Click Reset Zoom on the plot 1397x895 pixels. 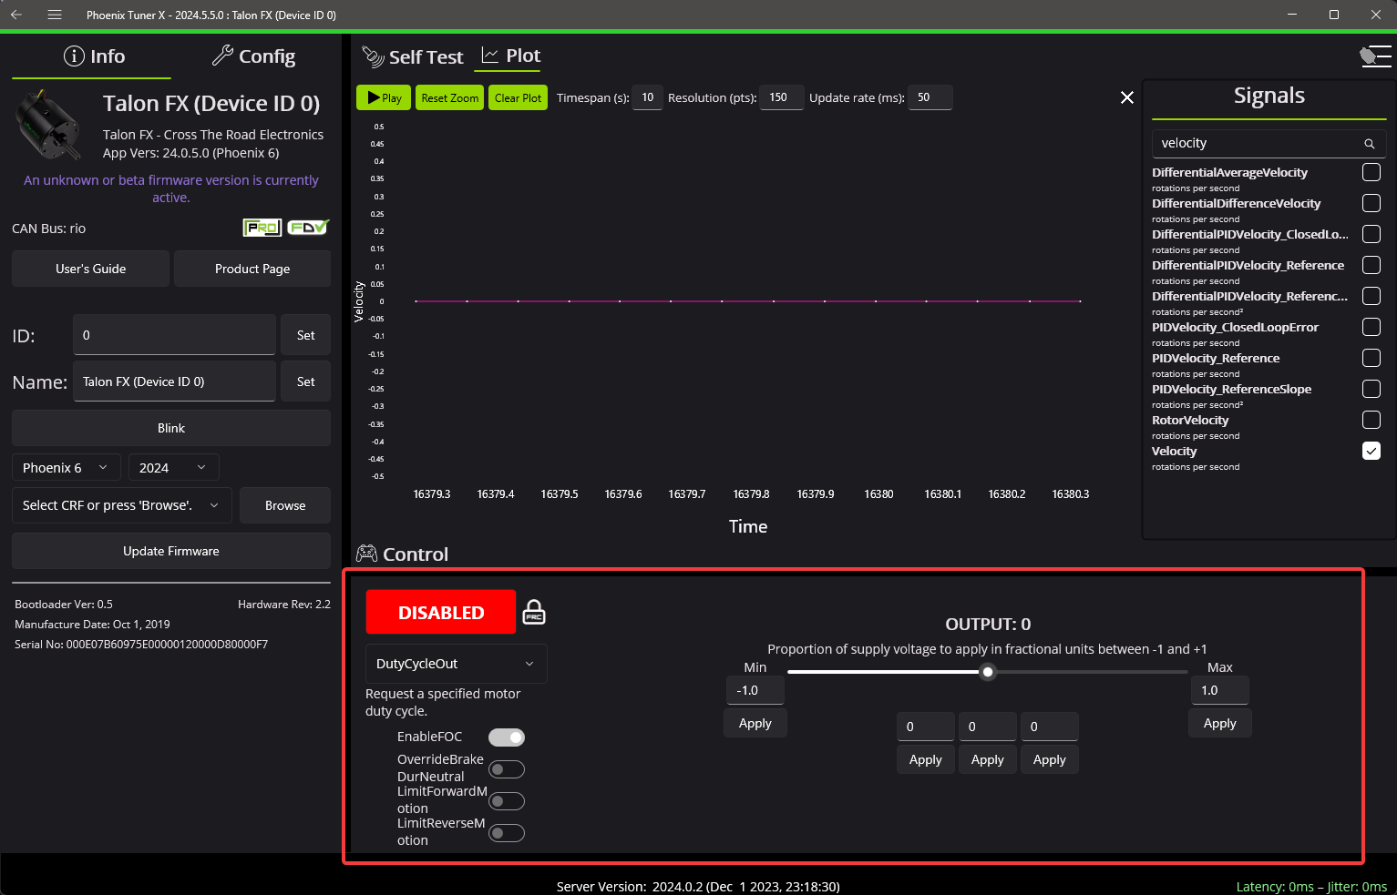click(x=449, y=97)
